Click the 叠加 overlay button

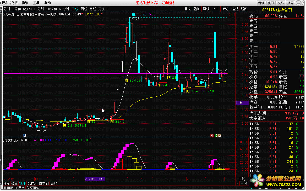click(x=197, y=9)
